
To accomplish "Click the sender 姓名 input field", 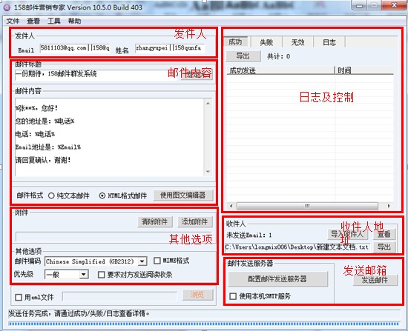I will pos(170,48).
